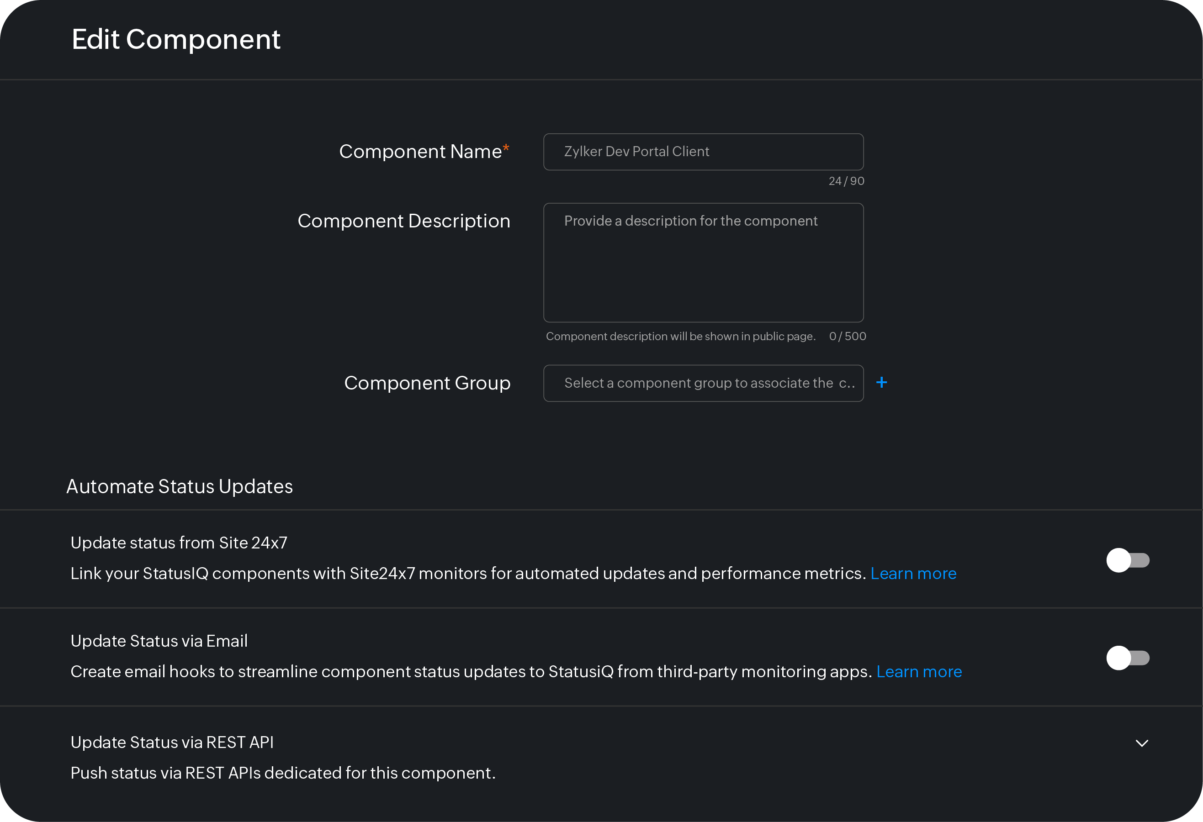
Task: Open Learn more about Site24x7 monitor linking
Action: 913,573
